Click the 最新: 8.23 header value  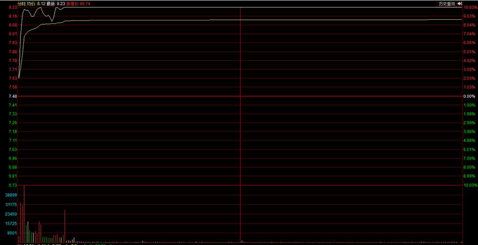[56, 4]
